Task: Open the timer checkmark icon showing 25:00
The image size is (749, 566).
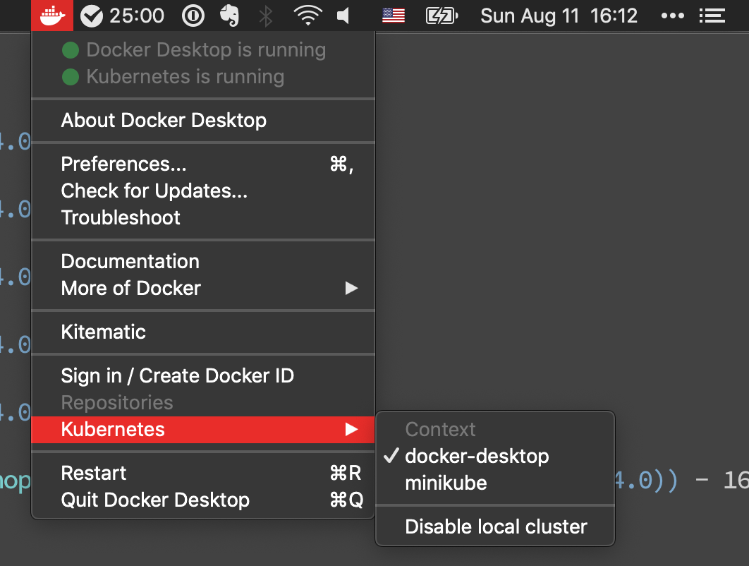Action: 92,16
